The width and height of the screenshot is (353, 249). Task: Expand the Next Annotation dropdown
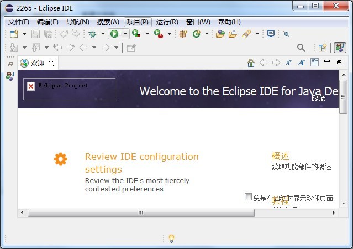click(24, 48)
